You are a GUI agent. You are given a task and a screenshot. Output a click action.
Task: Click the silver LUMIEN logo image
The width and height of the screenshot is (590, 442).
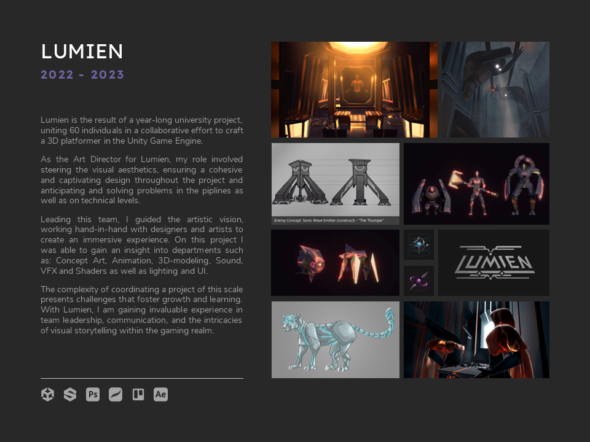[x=494, y=263]
